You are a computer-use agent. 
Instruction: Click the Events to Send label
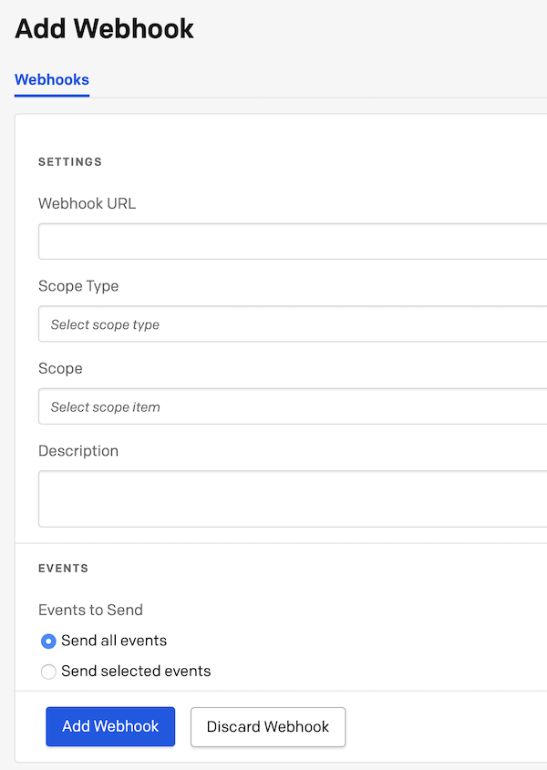[x=90, y=610]
